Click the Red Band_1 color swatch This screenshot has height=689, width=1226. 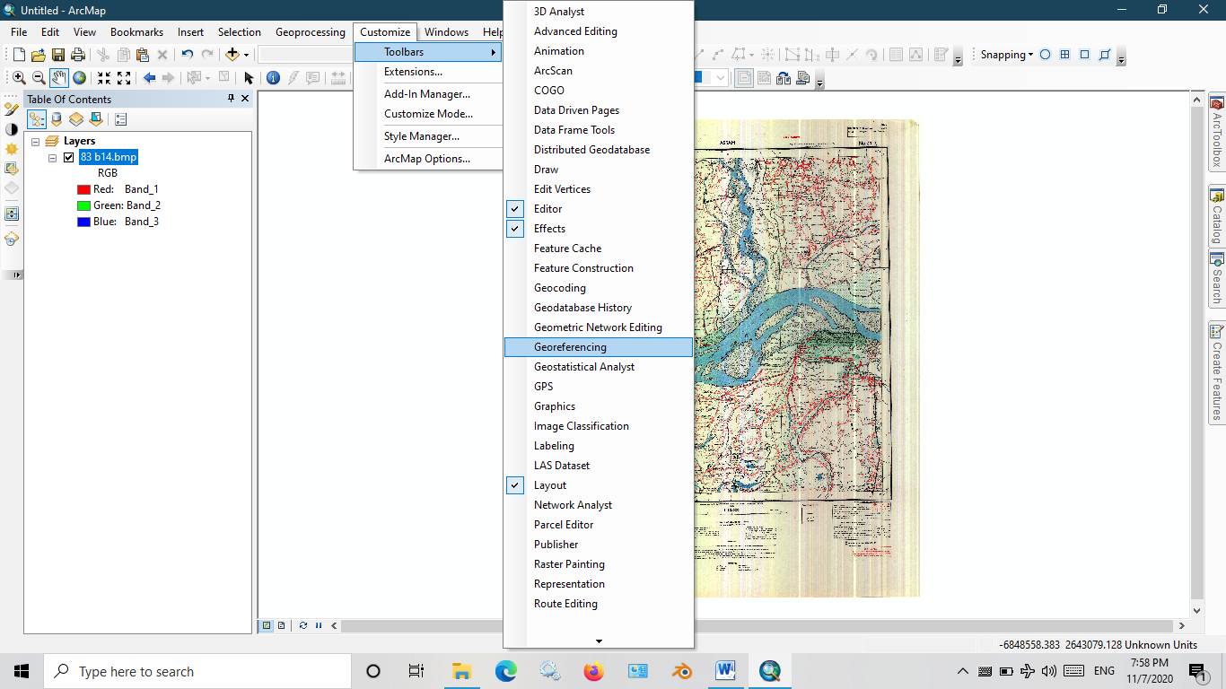coord(83,188)
